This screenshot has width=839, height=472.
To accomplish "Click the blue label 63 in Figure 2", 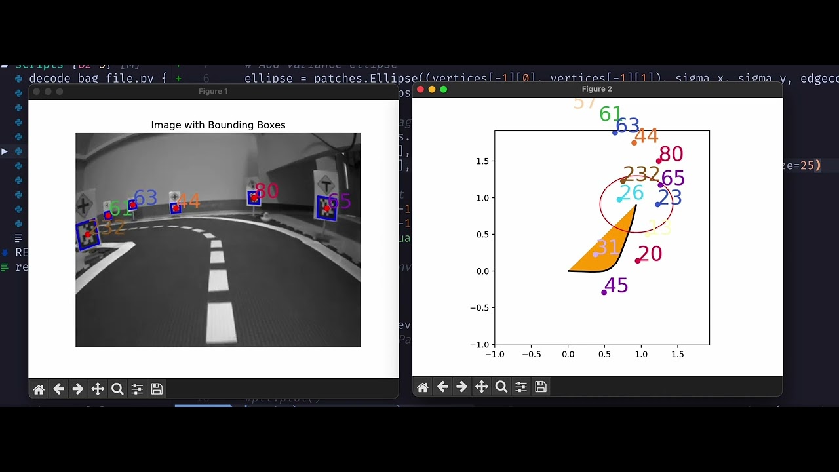I will (627, 125).
